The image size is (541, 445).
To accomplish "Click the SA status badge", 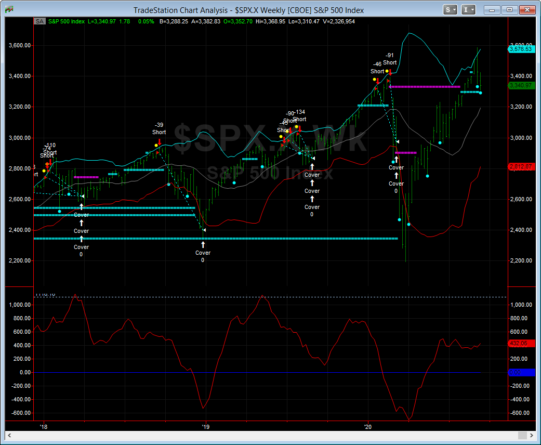I will [x=39, y=21].
